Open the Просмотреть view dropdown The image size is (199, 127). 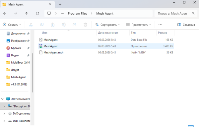pyautogui.click(x=138, y=25)
